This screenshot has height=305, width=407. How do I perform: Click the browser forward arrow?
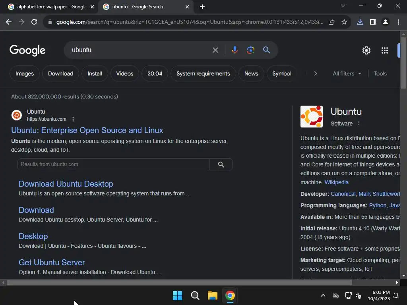21,22
